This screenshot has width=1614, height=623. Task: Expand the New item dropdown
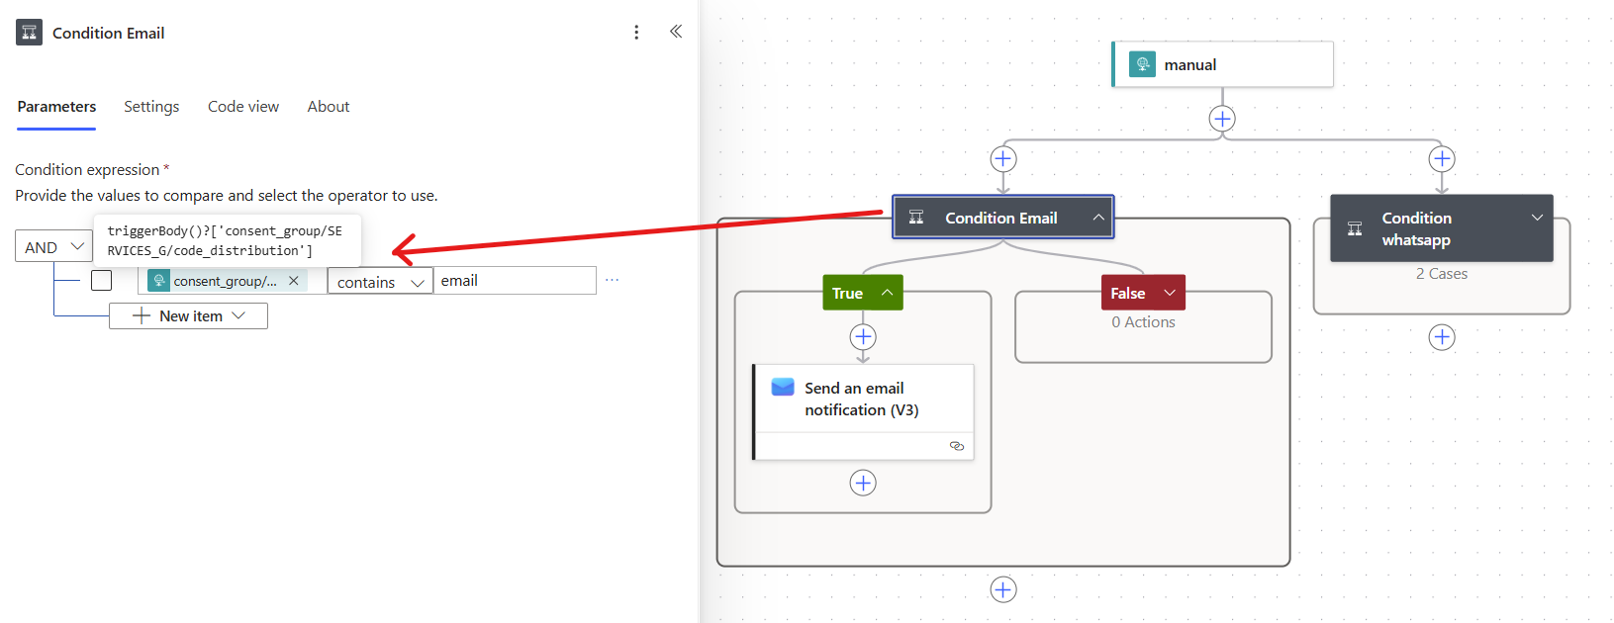[x=188, y=316]
